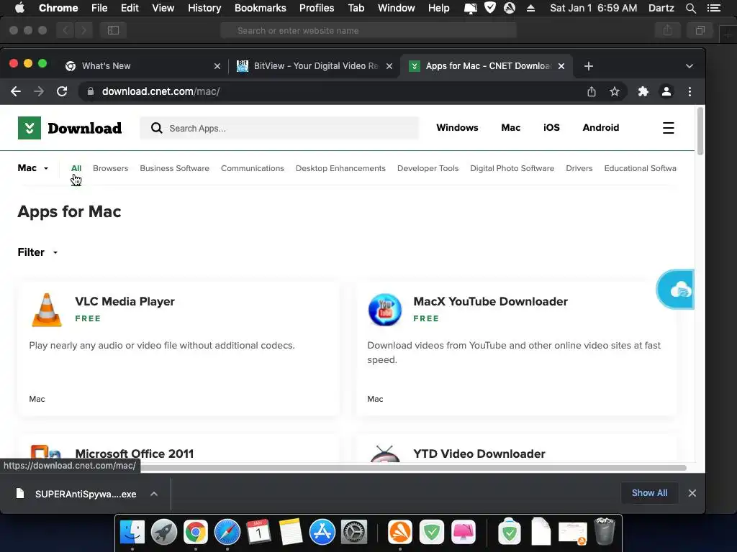Bookmark this page with star icon

point(615,91)
